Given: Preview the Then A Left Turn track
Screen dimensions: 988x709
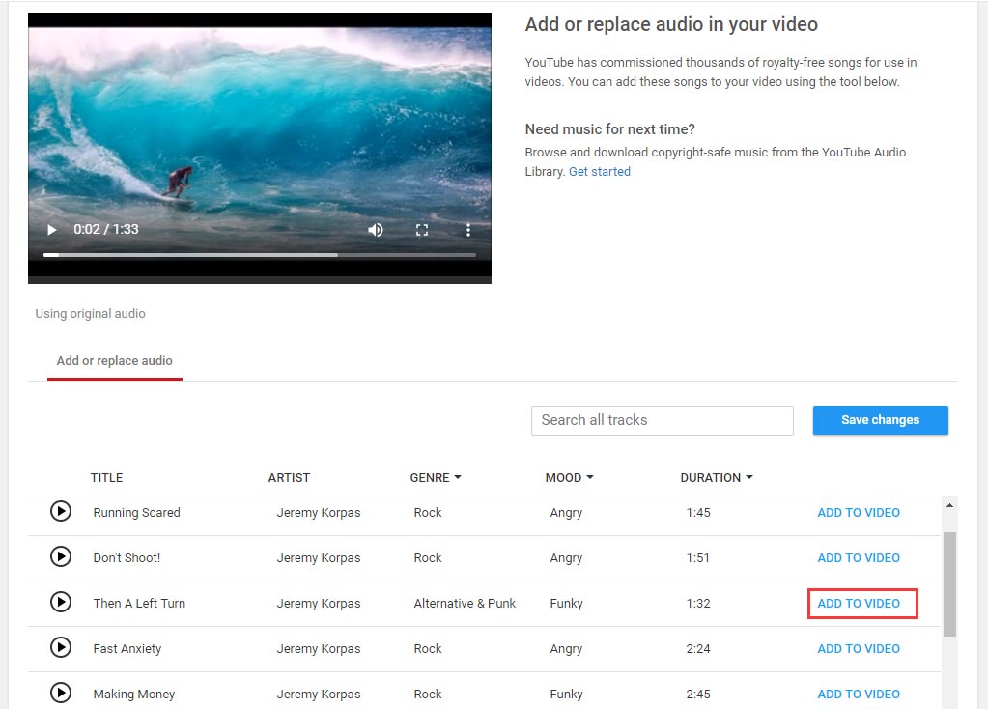Looking at the screenshot, I should (61, 602).
